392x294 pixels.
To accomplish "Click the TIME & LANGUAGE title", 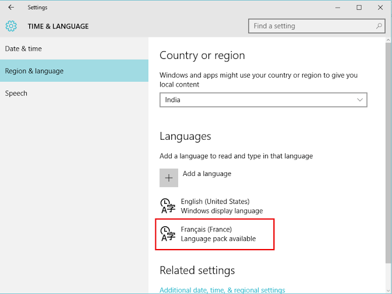I will (x=58, y=26).
